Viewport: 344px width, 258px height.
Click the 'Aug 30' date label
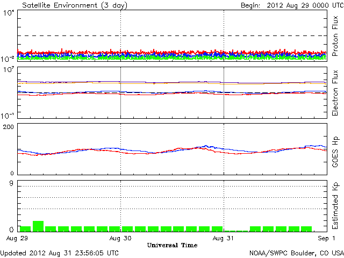coord(120,238)
